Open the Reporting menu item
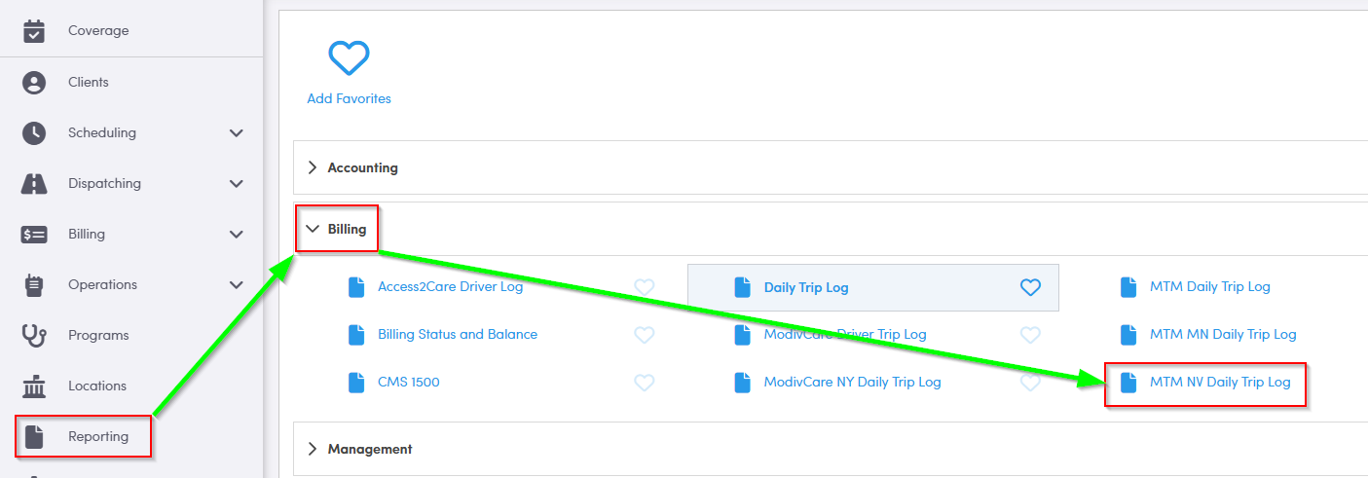This screenshot has width=1368, height=478. (97, 436)
